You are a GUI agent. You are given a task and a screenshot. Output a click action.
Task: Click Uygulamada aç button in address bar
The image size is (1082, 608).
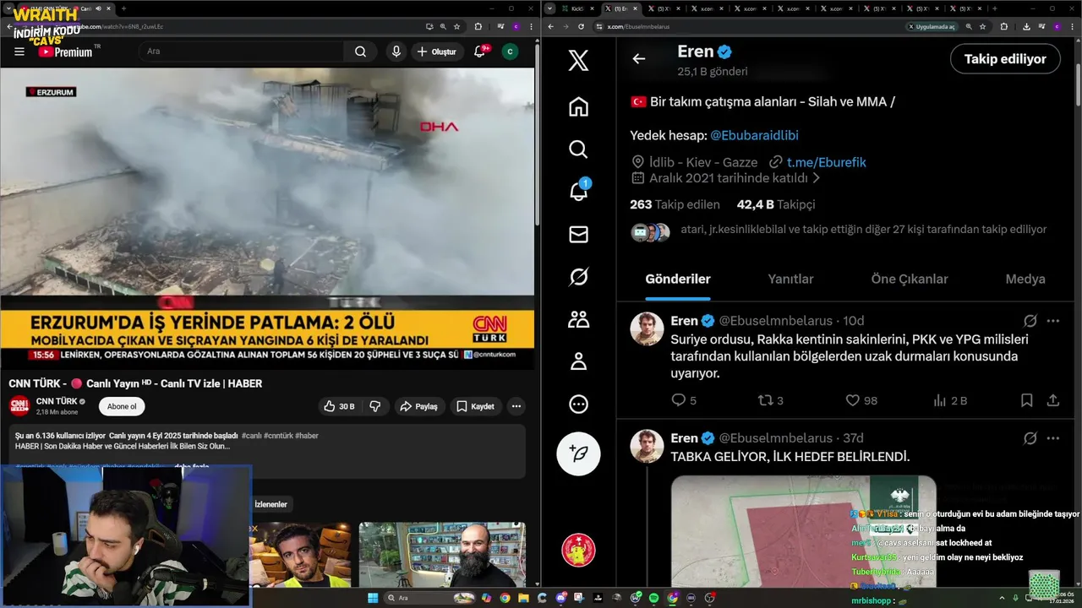pyautogui.click(x=932, y=26)
